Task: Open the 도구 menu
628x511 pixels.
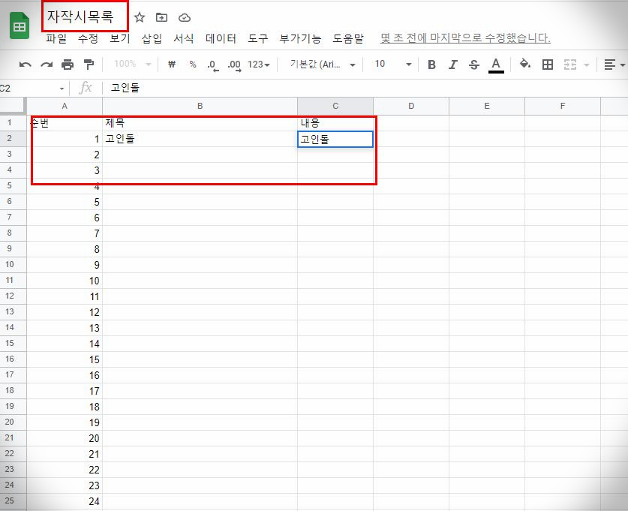Action: [x=257, y=38]
